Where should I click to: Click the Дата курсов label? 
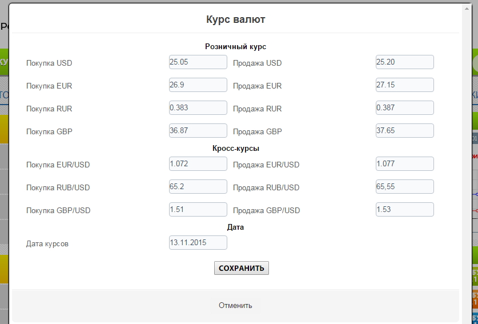click(x=48, y=244)
